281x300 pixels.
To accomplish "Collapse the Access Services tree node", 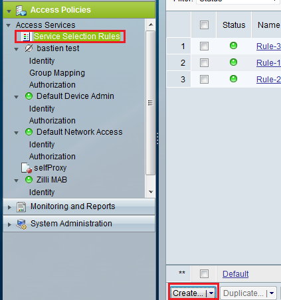I will coord(9,25).
